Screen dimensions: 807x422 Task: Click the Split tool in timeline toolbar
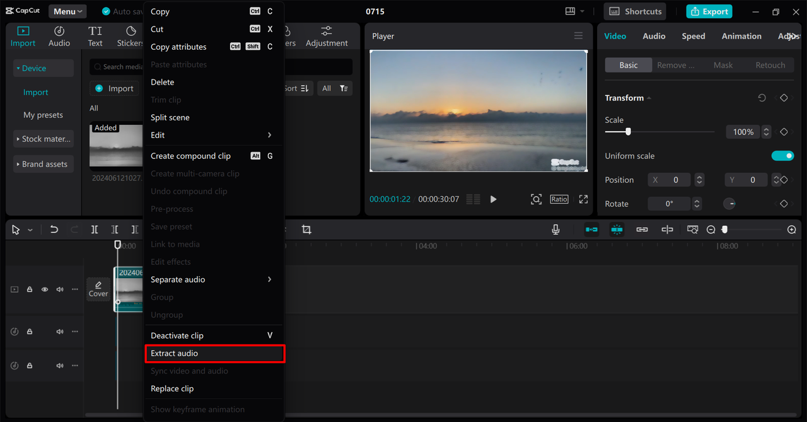click(x=95, y=230)
